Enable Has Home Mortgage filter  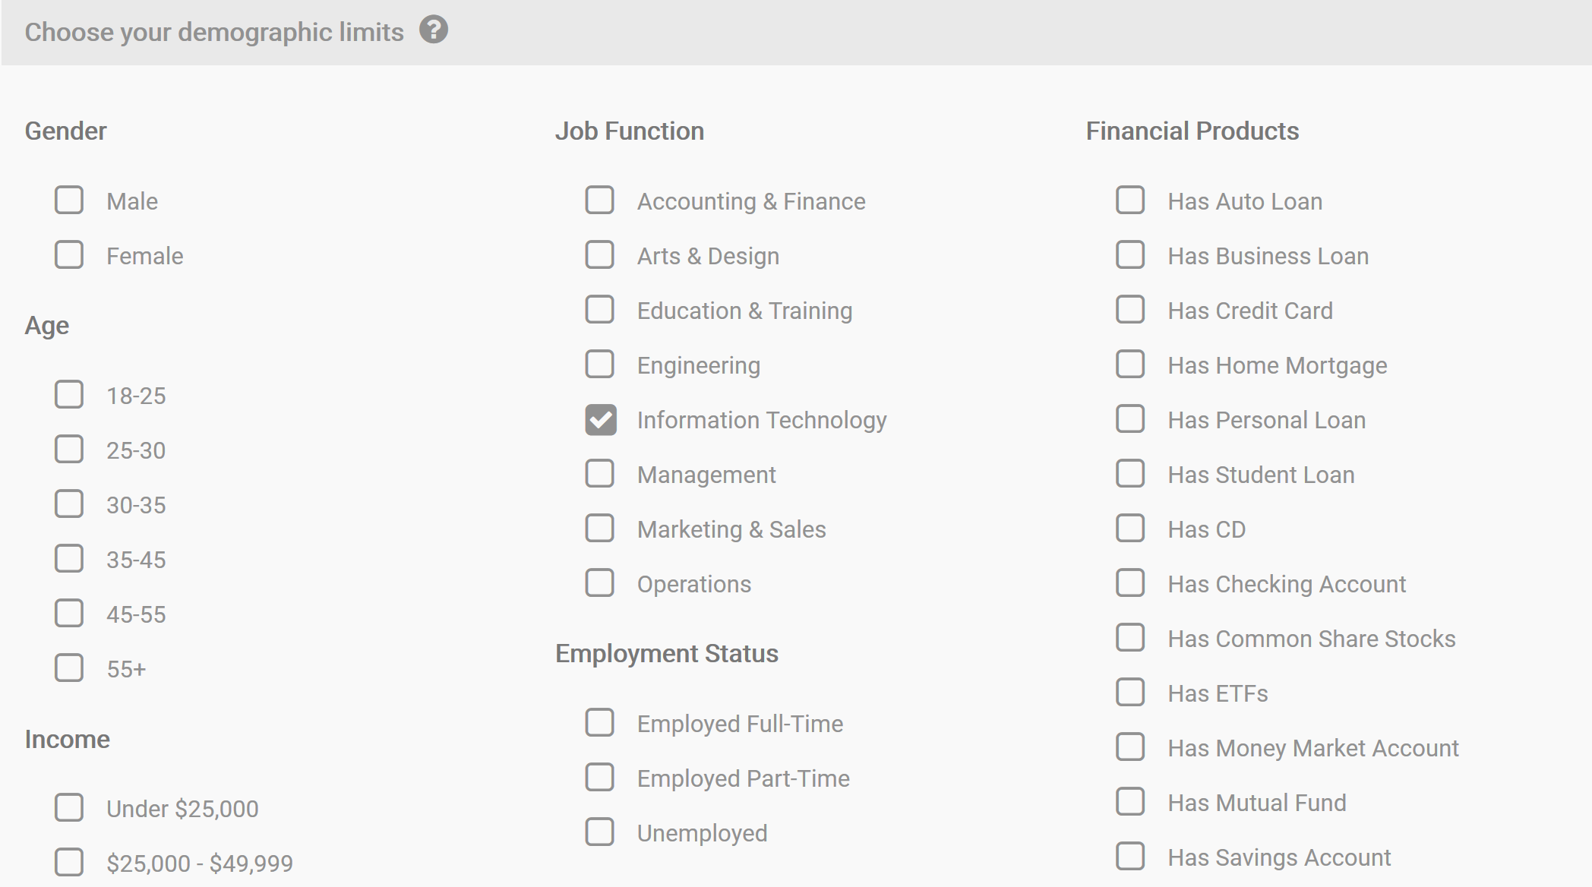tap(1130, 365)
